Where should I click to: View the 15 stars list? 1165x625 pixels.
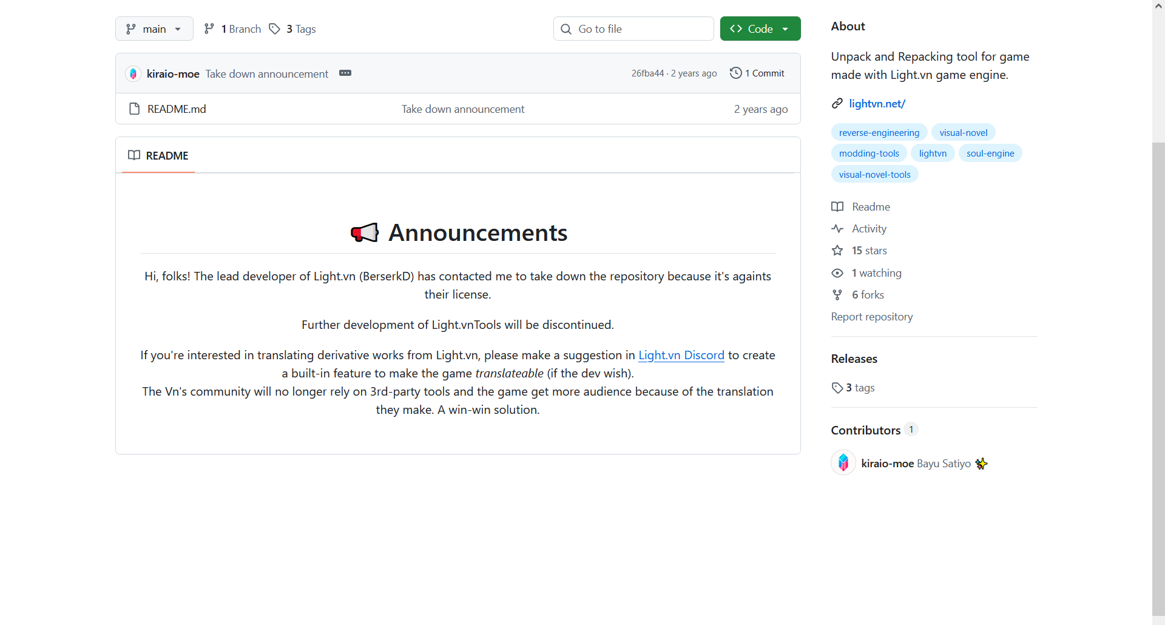859,250
